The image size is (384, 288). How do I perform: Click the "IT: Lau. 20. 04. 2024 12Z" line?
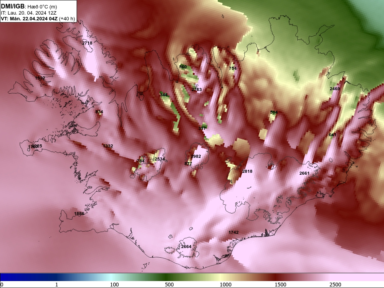tap(28, 13)
